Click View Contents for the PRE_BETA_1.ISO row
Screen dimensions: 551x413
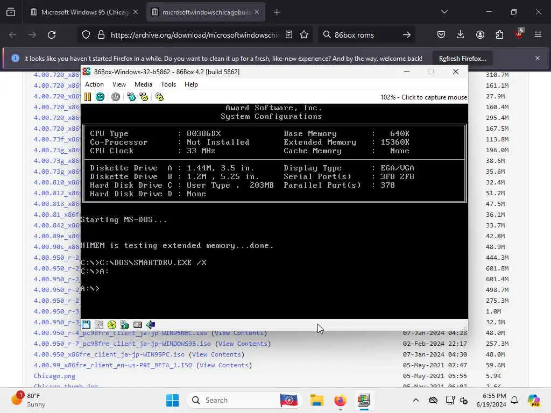224,365
